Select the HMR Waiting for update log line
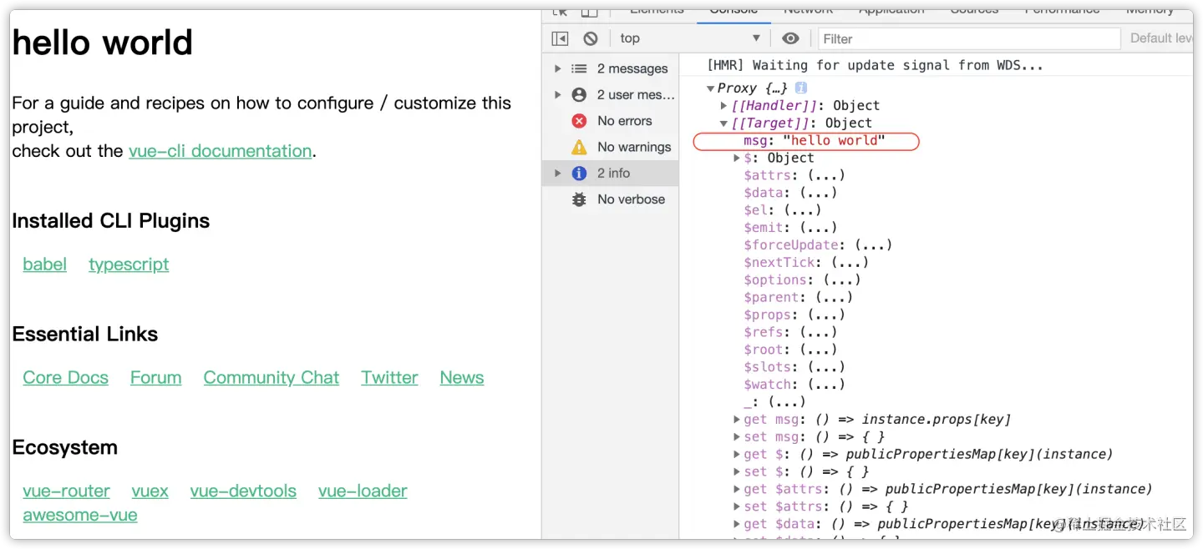1203x549 pixels. click(875, 65)
